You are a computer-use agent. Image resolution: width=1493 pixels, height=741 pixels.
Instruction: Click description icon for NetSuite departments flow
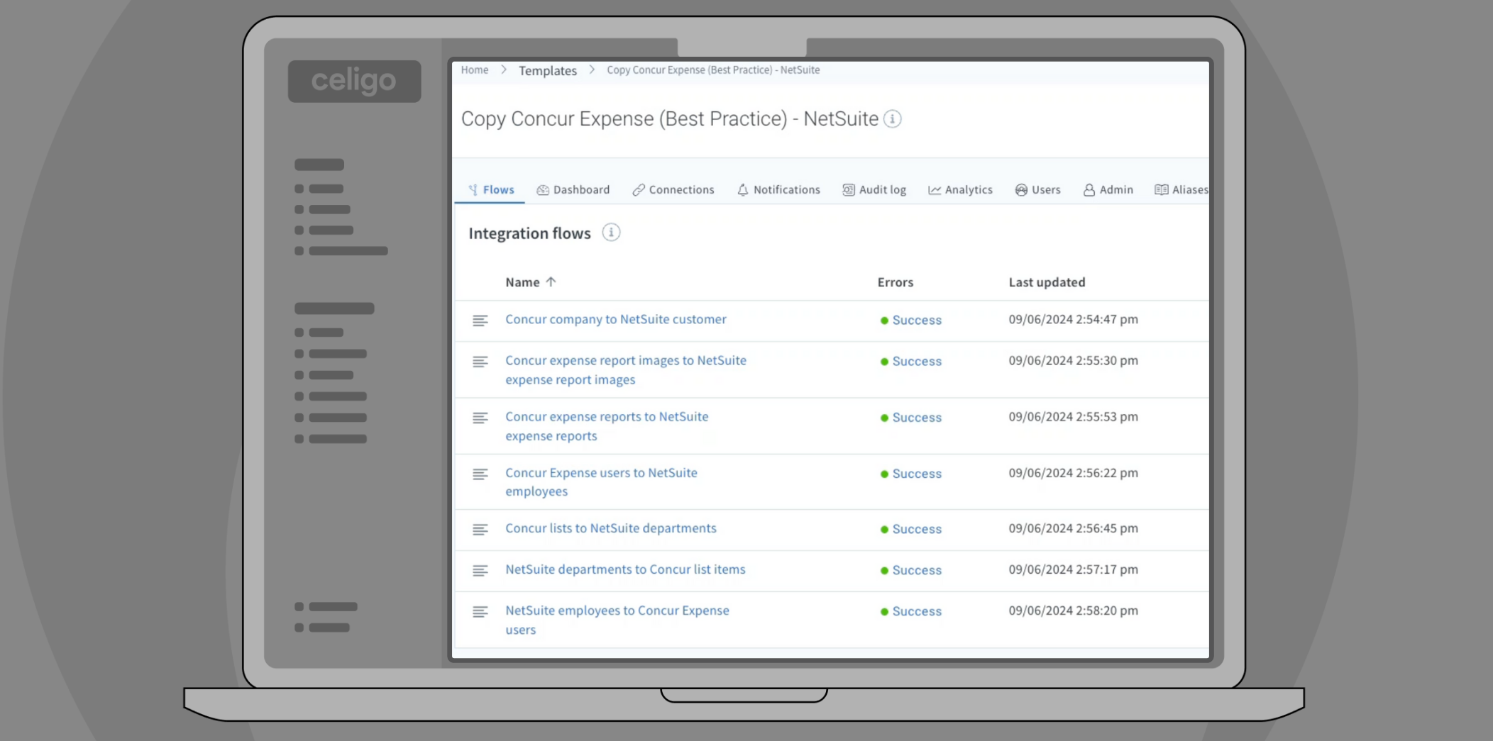(480, 570)
